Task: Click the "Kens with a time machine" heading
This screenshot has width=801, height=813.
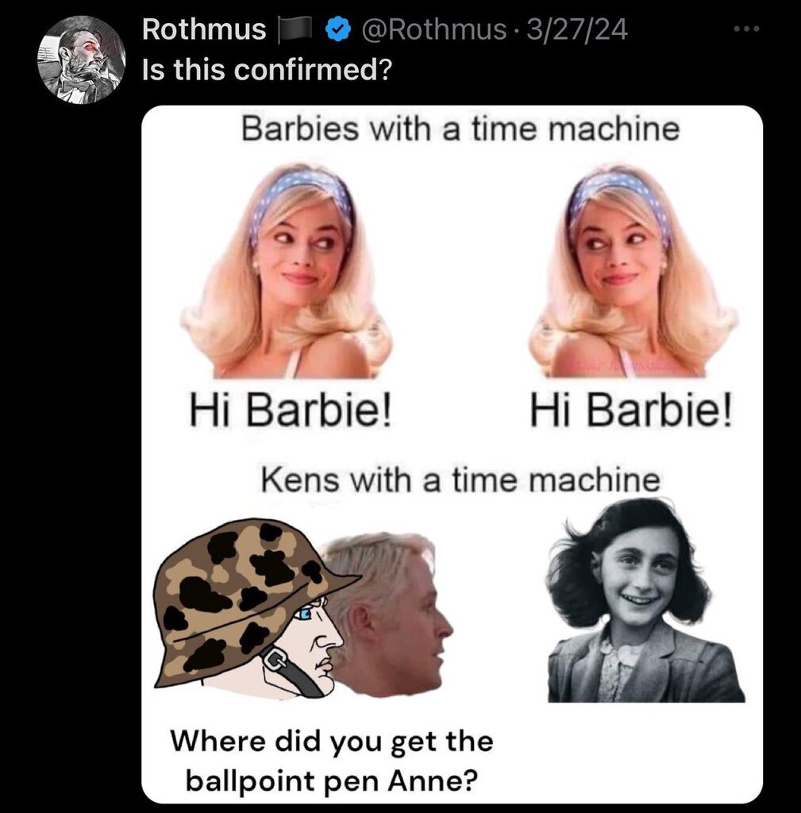Action: 460,480
